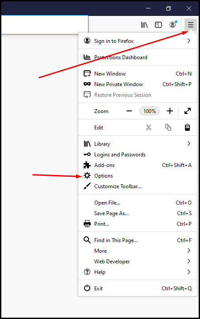Open the hamburger application menu button
The width and height of the screenshot is (200, 319).
(191, 25)
